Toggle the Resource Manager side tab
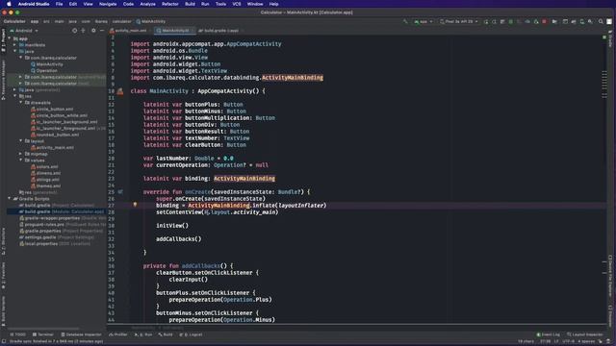Image resolution: width=616 pixels, height=346 pixels. pos(3,80)
